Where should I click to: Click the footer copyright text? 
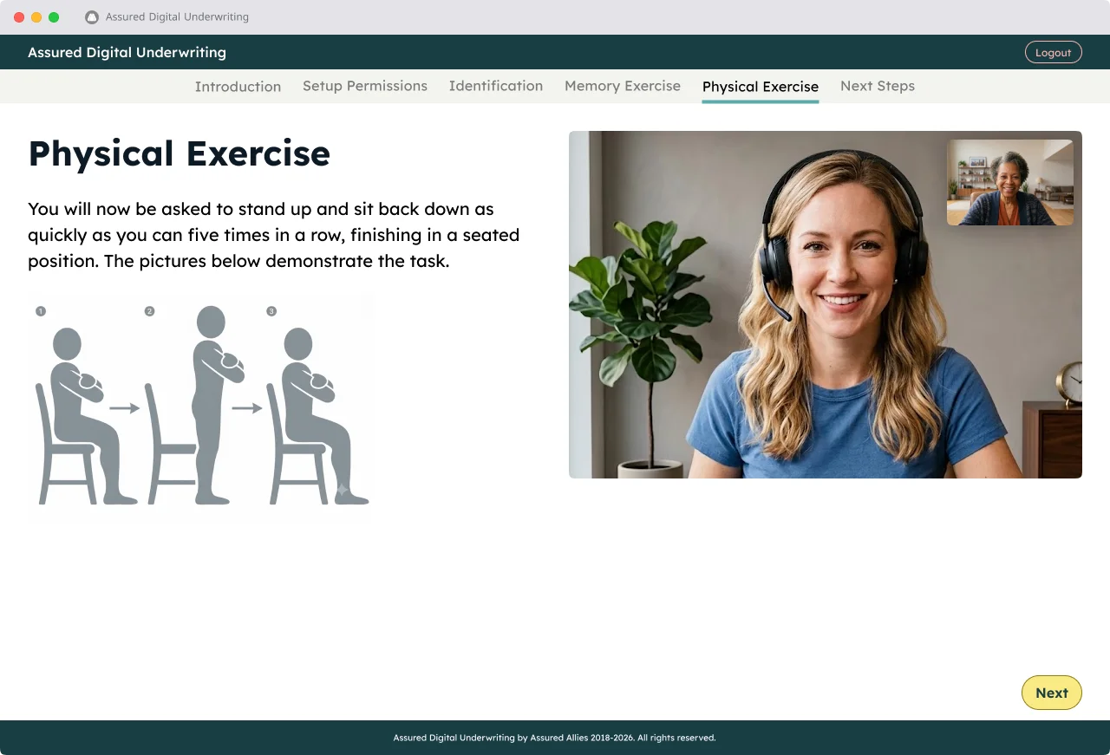(x=555, y=738)
